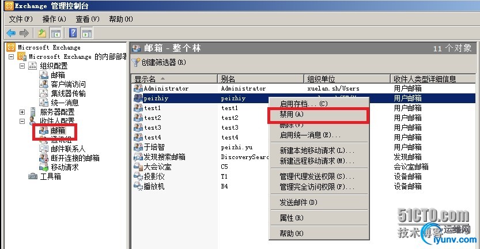480x249 pixels.
Task: Click the 于培智 mailbox user icon
Action: tap(138, 148)
